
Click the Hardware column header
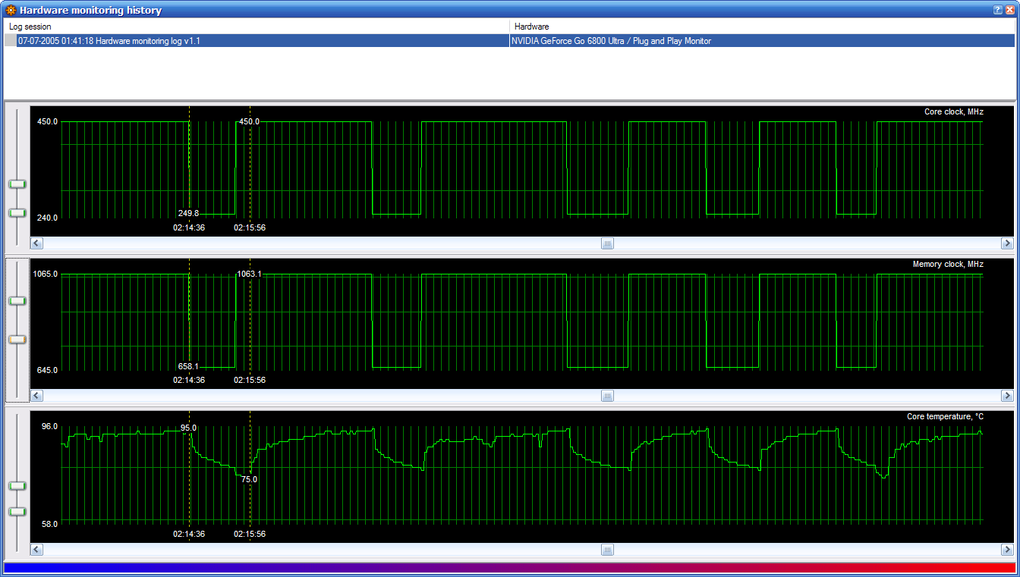pyautogui.click(x=762, y=27)
